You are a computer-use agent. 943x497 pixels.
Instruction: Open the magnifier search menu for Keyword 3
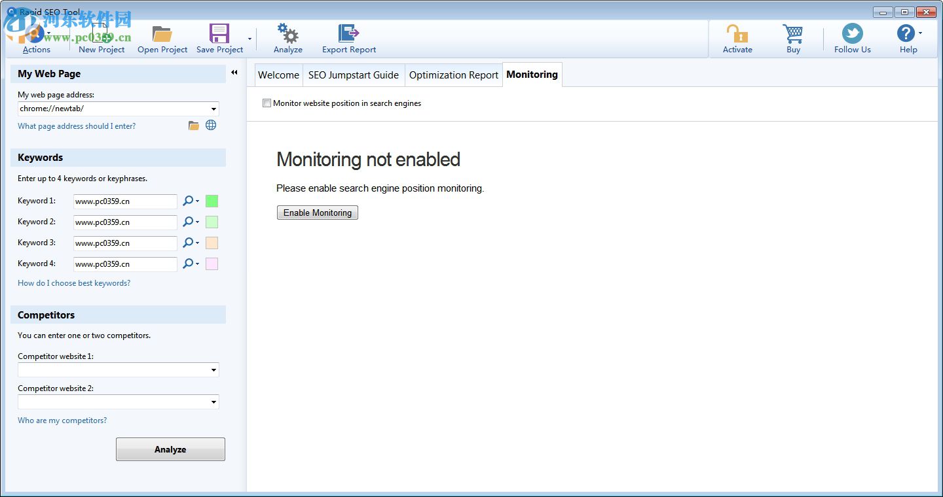(191, 243)
